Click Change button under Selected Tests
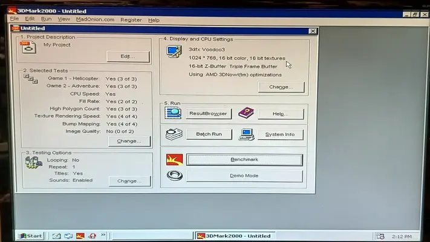This screenshot has width=430, height=242. click(128, 141)
